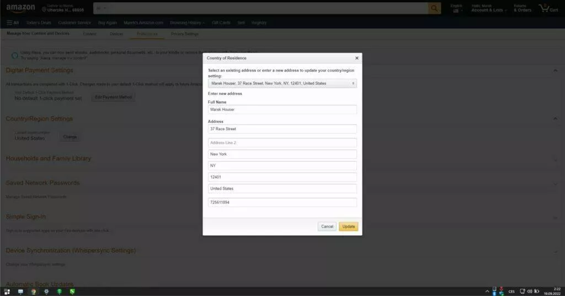Open Marek's Amazon.com link

pos(143,23)
